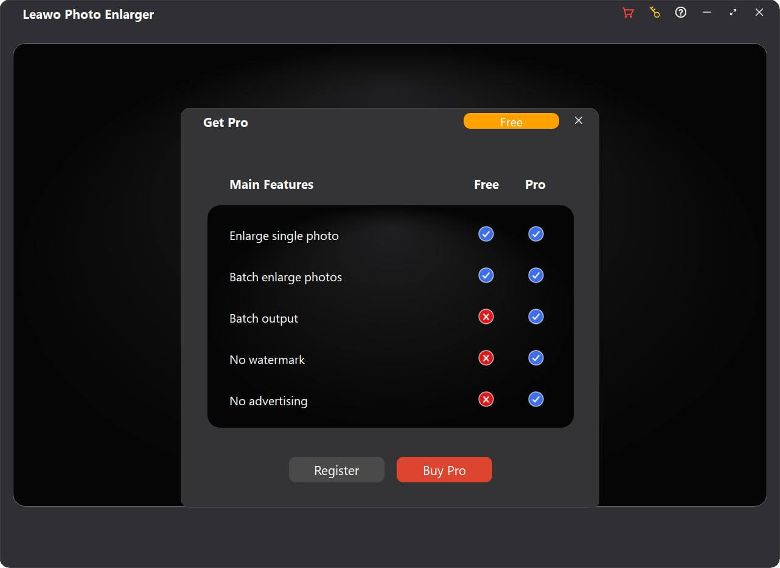
Task: Click the Main Features column header
Action: 271,185
